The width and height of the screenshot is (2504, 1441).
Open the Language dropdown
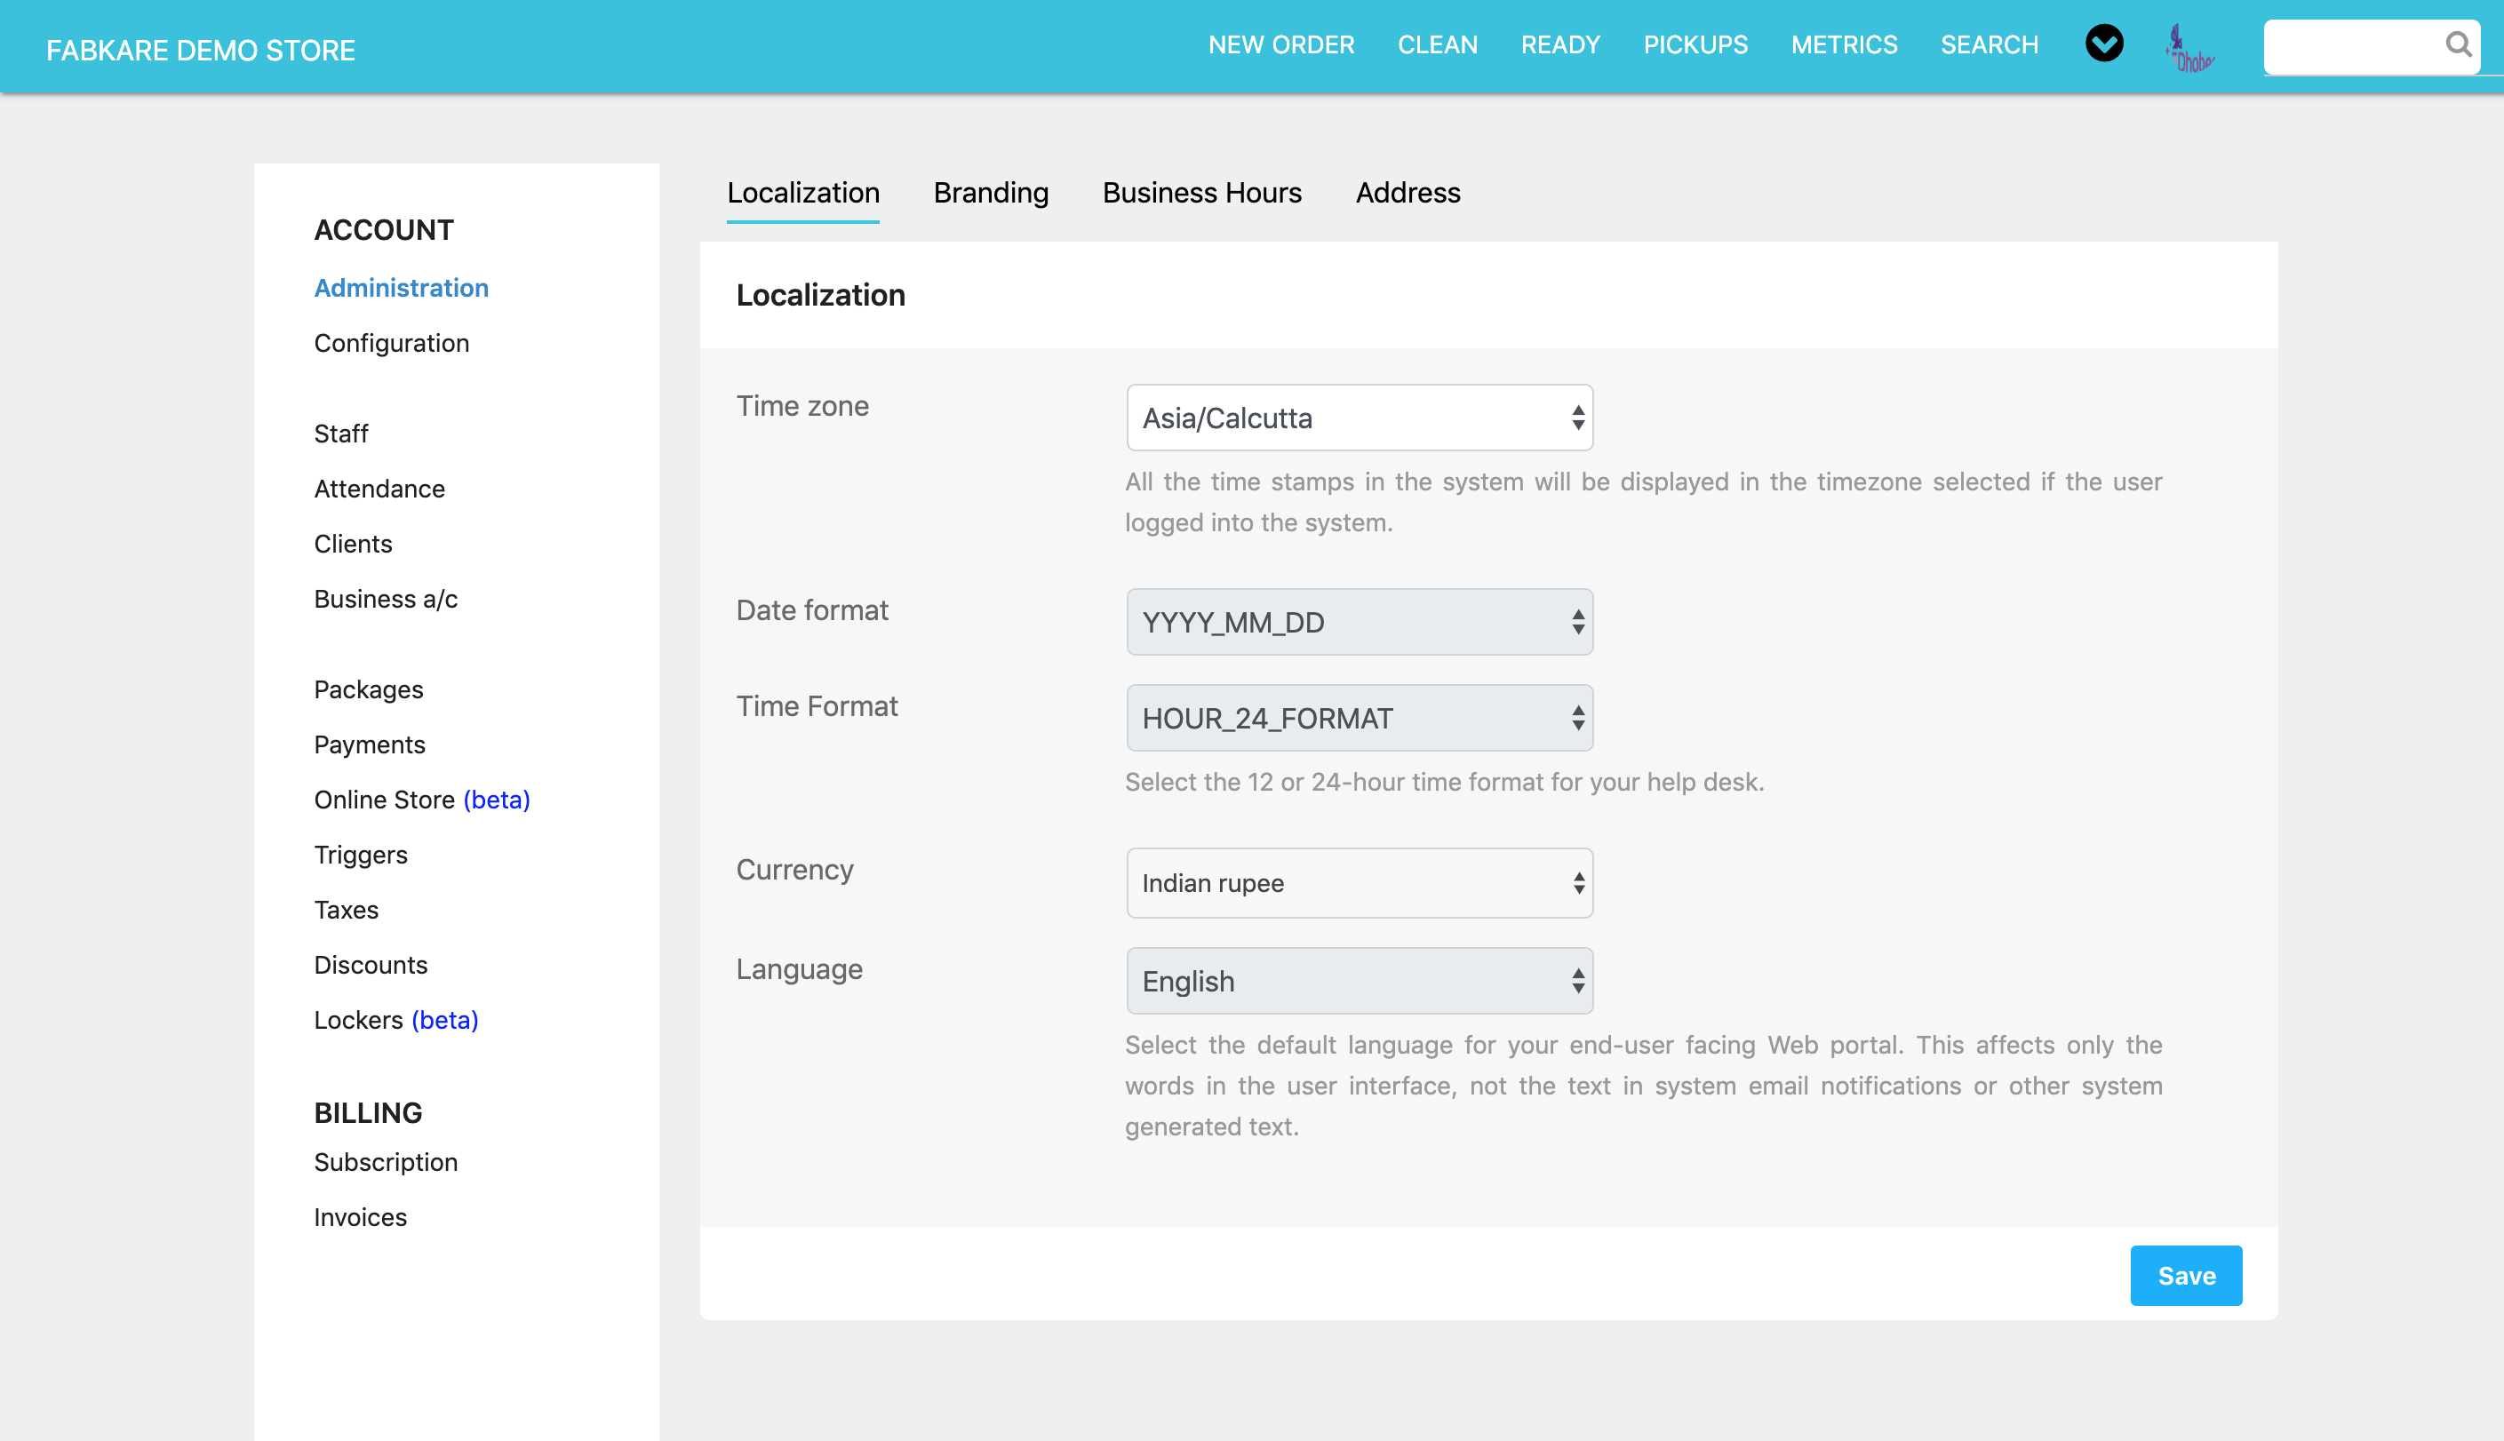pyautogui.click(x=1359, y=981)
